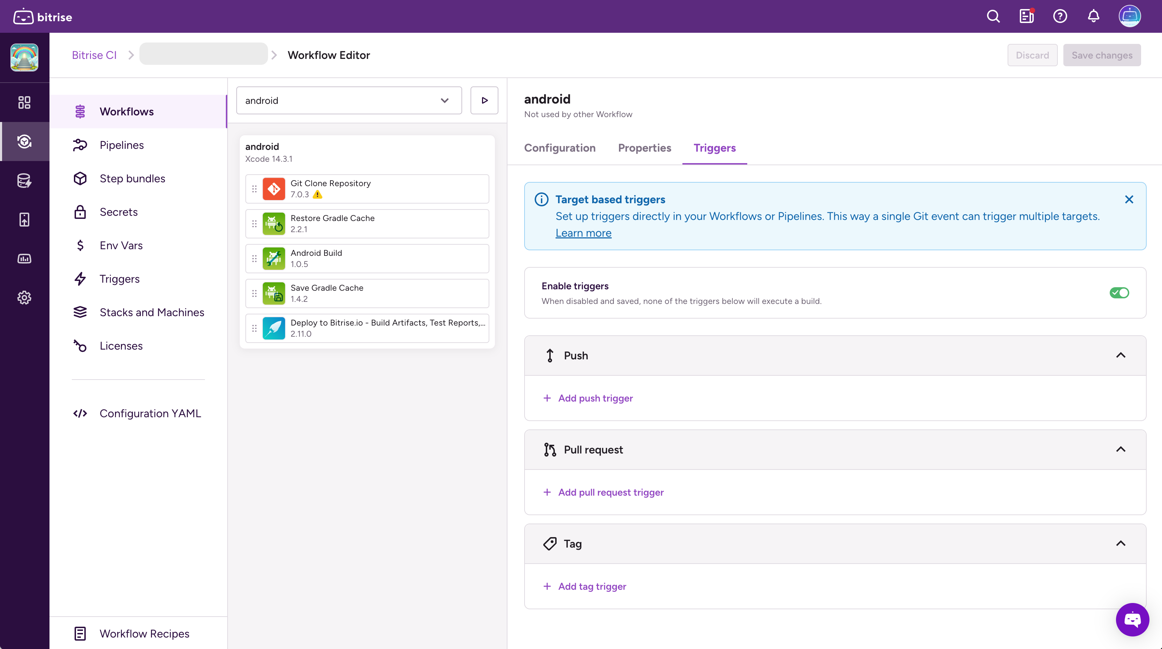Open the user profile avatar
Screen dimensions: 1162x649
1130,16
